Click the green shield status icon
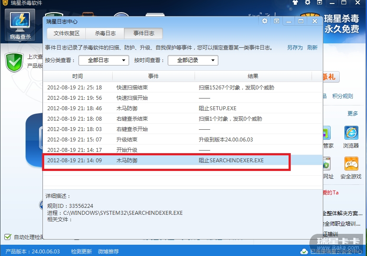Viewport: 367px width, 256px height. point(14,62)
